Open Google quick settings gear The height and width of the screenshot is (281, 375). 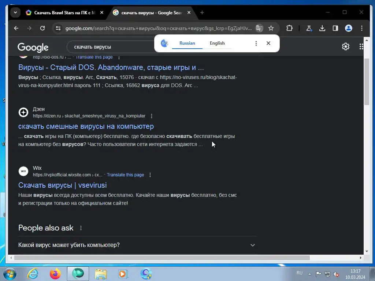(346, 46)
